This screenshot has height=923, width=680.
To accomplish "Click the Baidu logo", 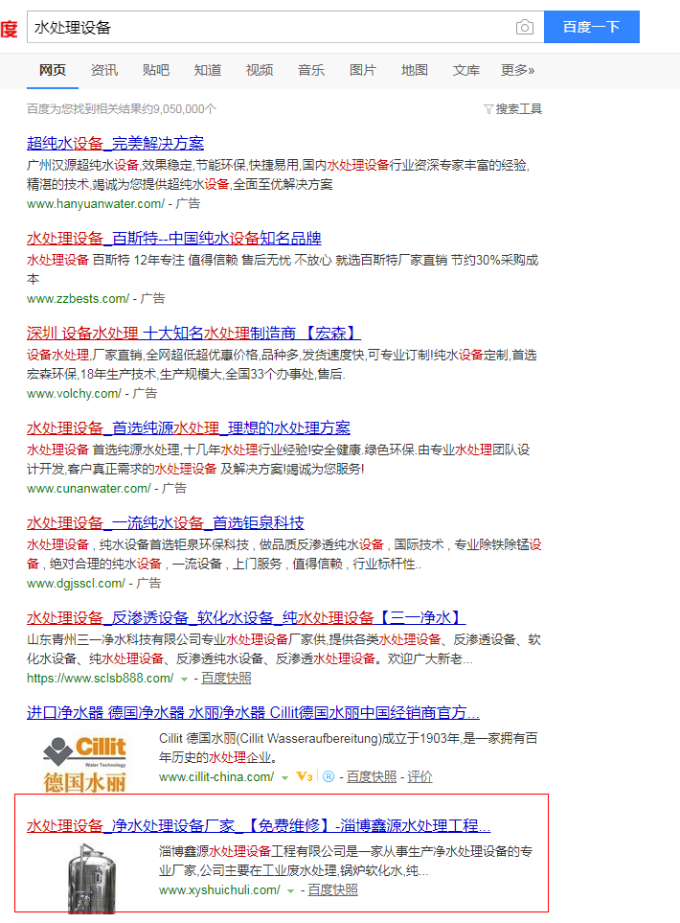I will [8, 28].
